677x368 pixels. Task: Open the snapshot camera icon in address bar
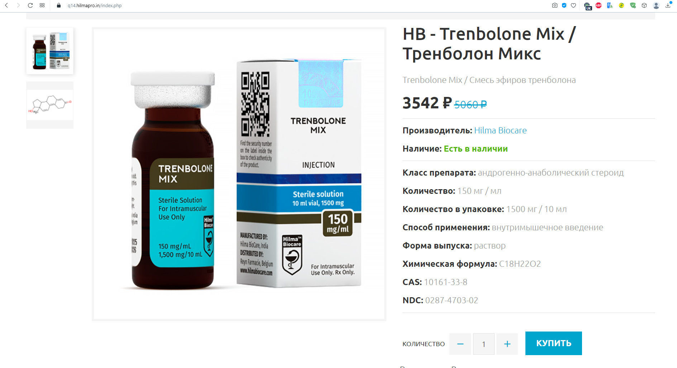coord(555,5)
